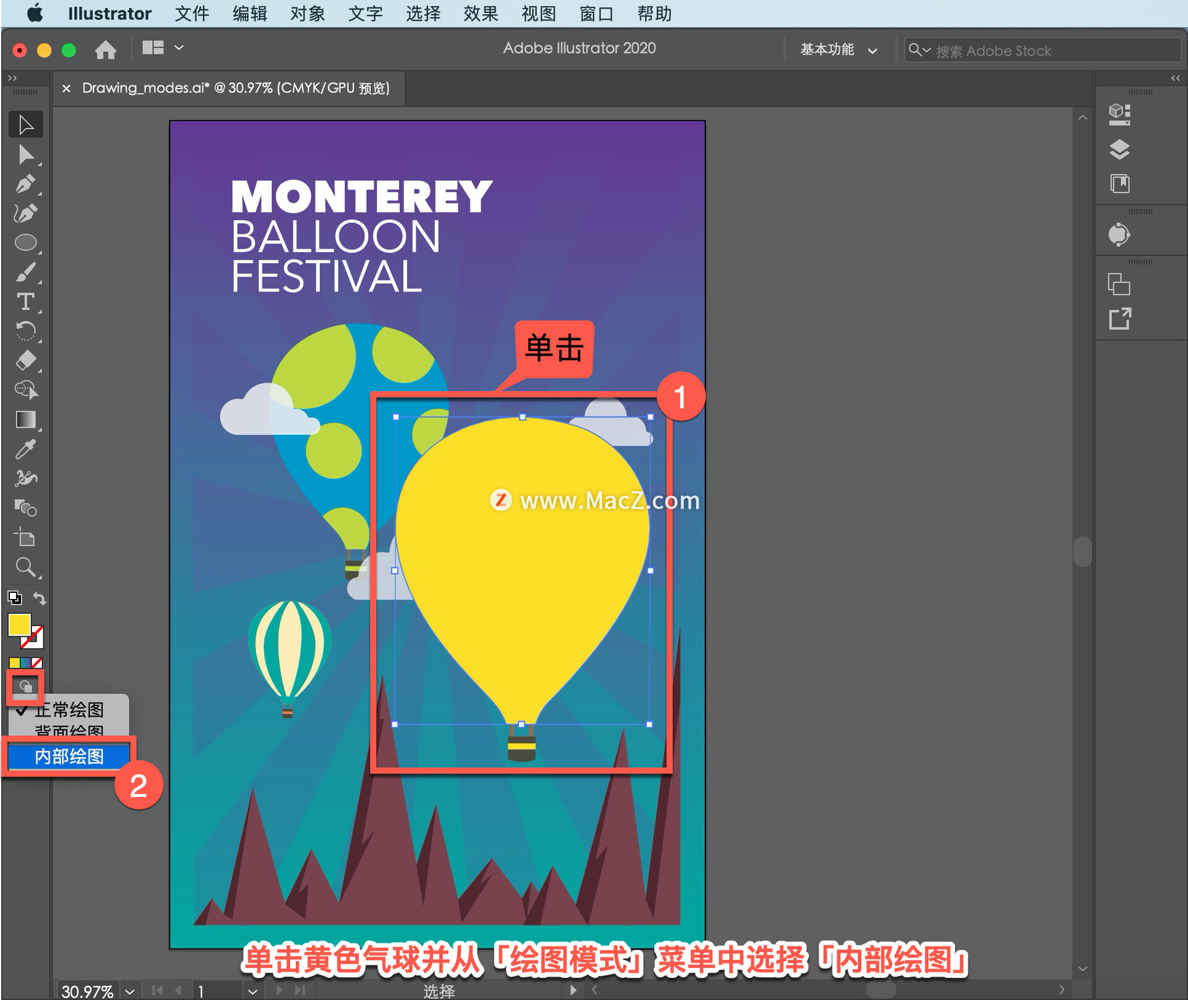The width and height of the screenshot is (1188, 1000).
Task: Choose 正常绘图 checked drawing mode
Action: coord(68,710)
